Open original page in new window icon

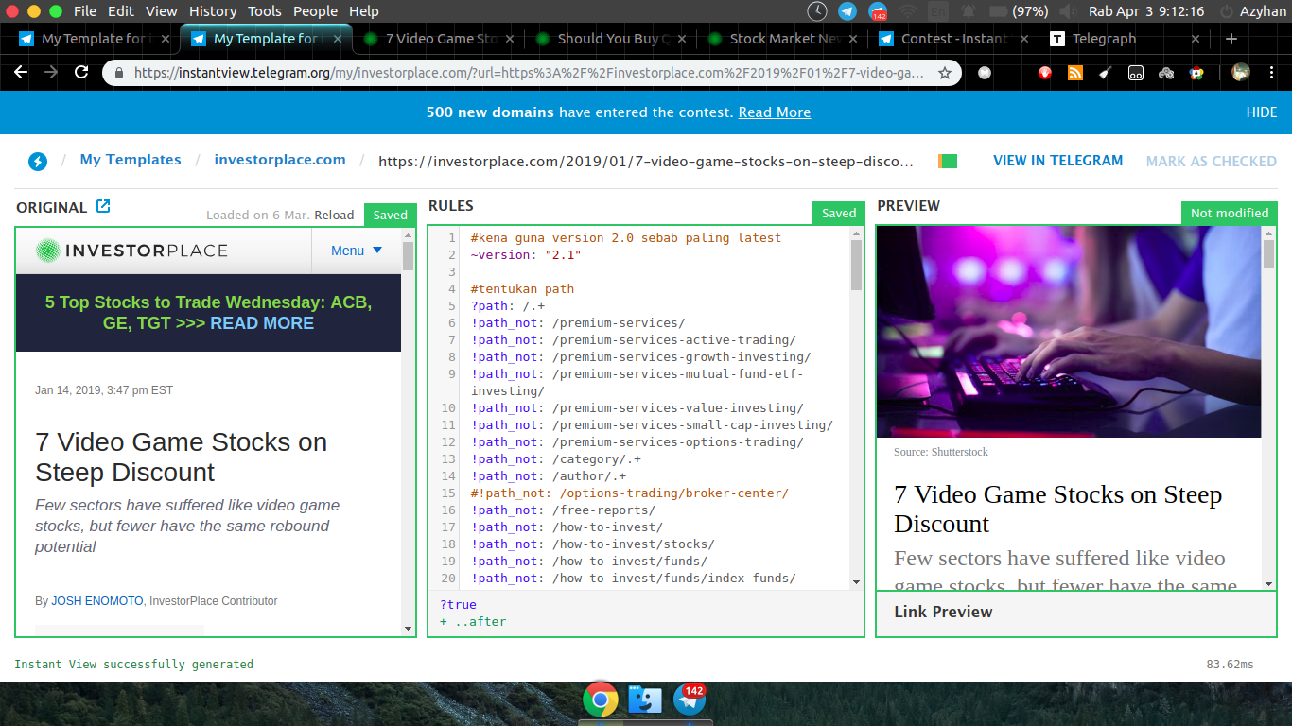click(103, 206)
